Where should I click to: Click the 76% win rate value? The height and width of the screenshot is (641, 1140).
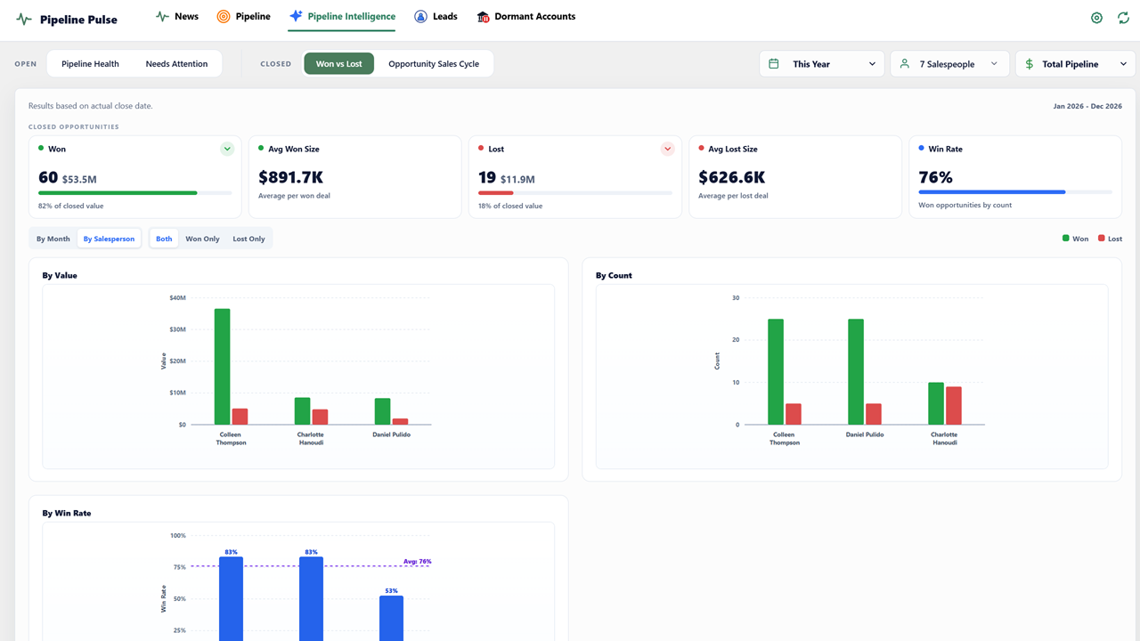935,177
